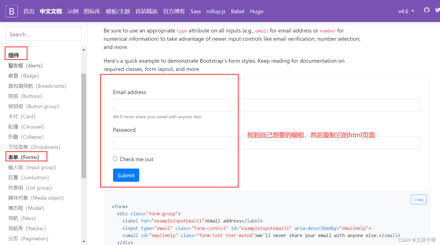440x245 pixels.
Task: Click the sidebar scrollbar thumb
Action: point(84,126)
